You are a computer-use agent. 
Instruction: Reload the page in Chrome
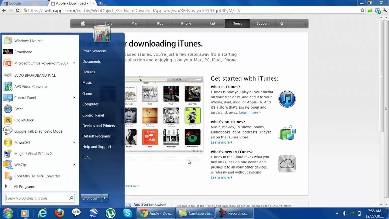(18, 10)
